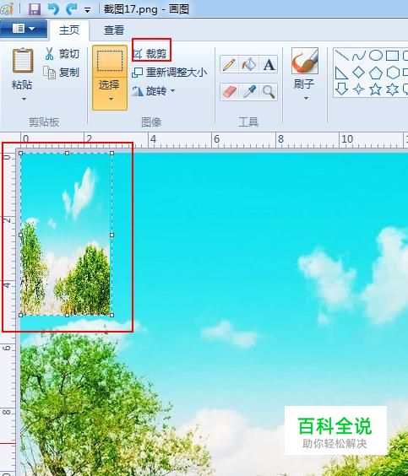Select the Magnifier tool
Screen dimensions: 408x476
point(269,92)
